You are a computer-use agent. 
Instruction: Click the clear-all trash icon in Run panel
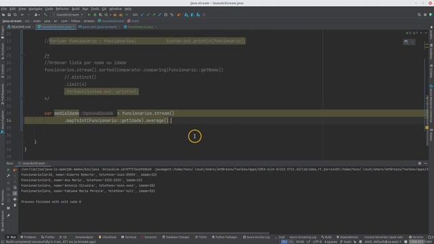15,205
